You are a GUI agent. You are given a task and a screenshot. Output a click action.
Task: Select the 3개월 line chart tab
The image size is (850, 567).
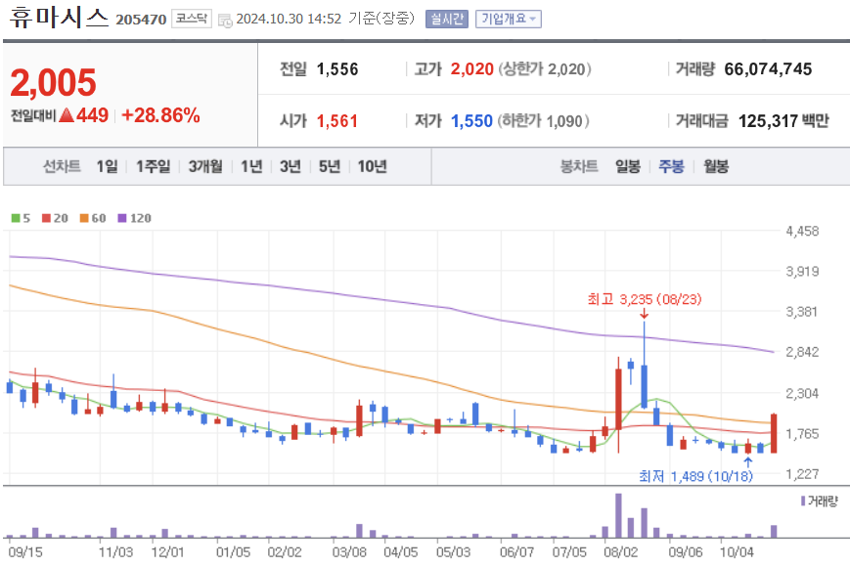pyautogui.click(x=204, y=166)
